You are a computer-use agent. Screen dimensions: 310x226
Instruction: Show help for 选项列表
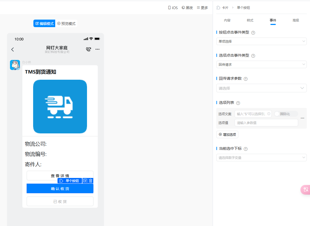[238, 103]
